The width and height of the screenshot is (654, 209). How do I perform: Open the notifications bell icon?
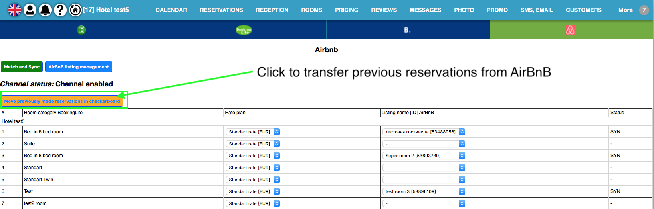45,10
